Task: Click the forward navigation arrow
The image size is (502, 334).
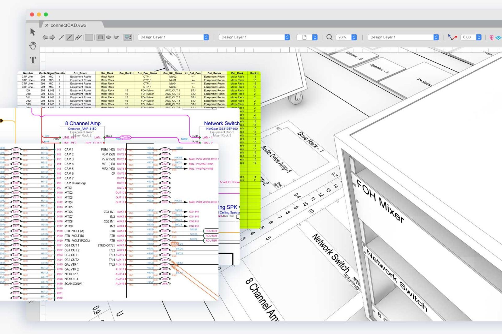Action: (52, 37)
